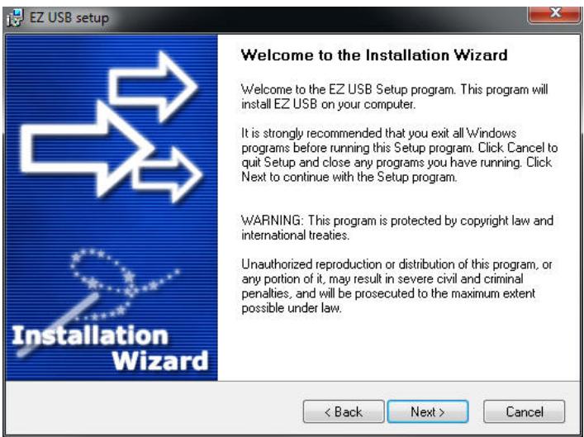The image size is (584, 437).
Task: Click the 'Unauthorized reproduction or distribution' paragraph
Action: click(396, 286)
